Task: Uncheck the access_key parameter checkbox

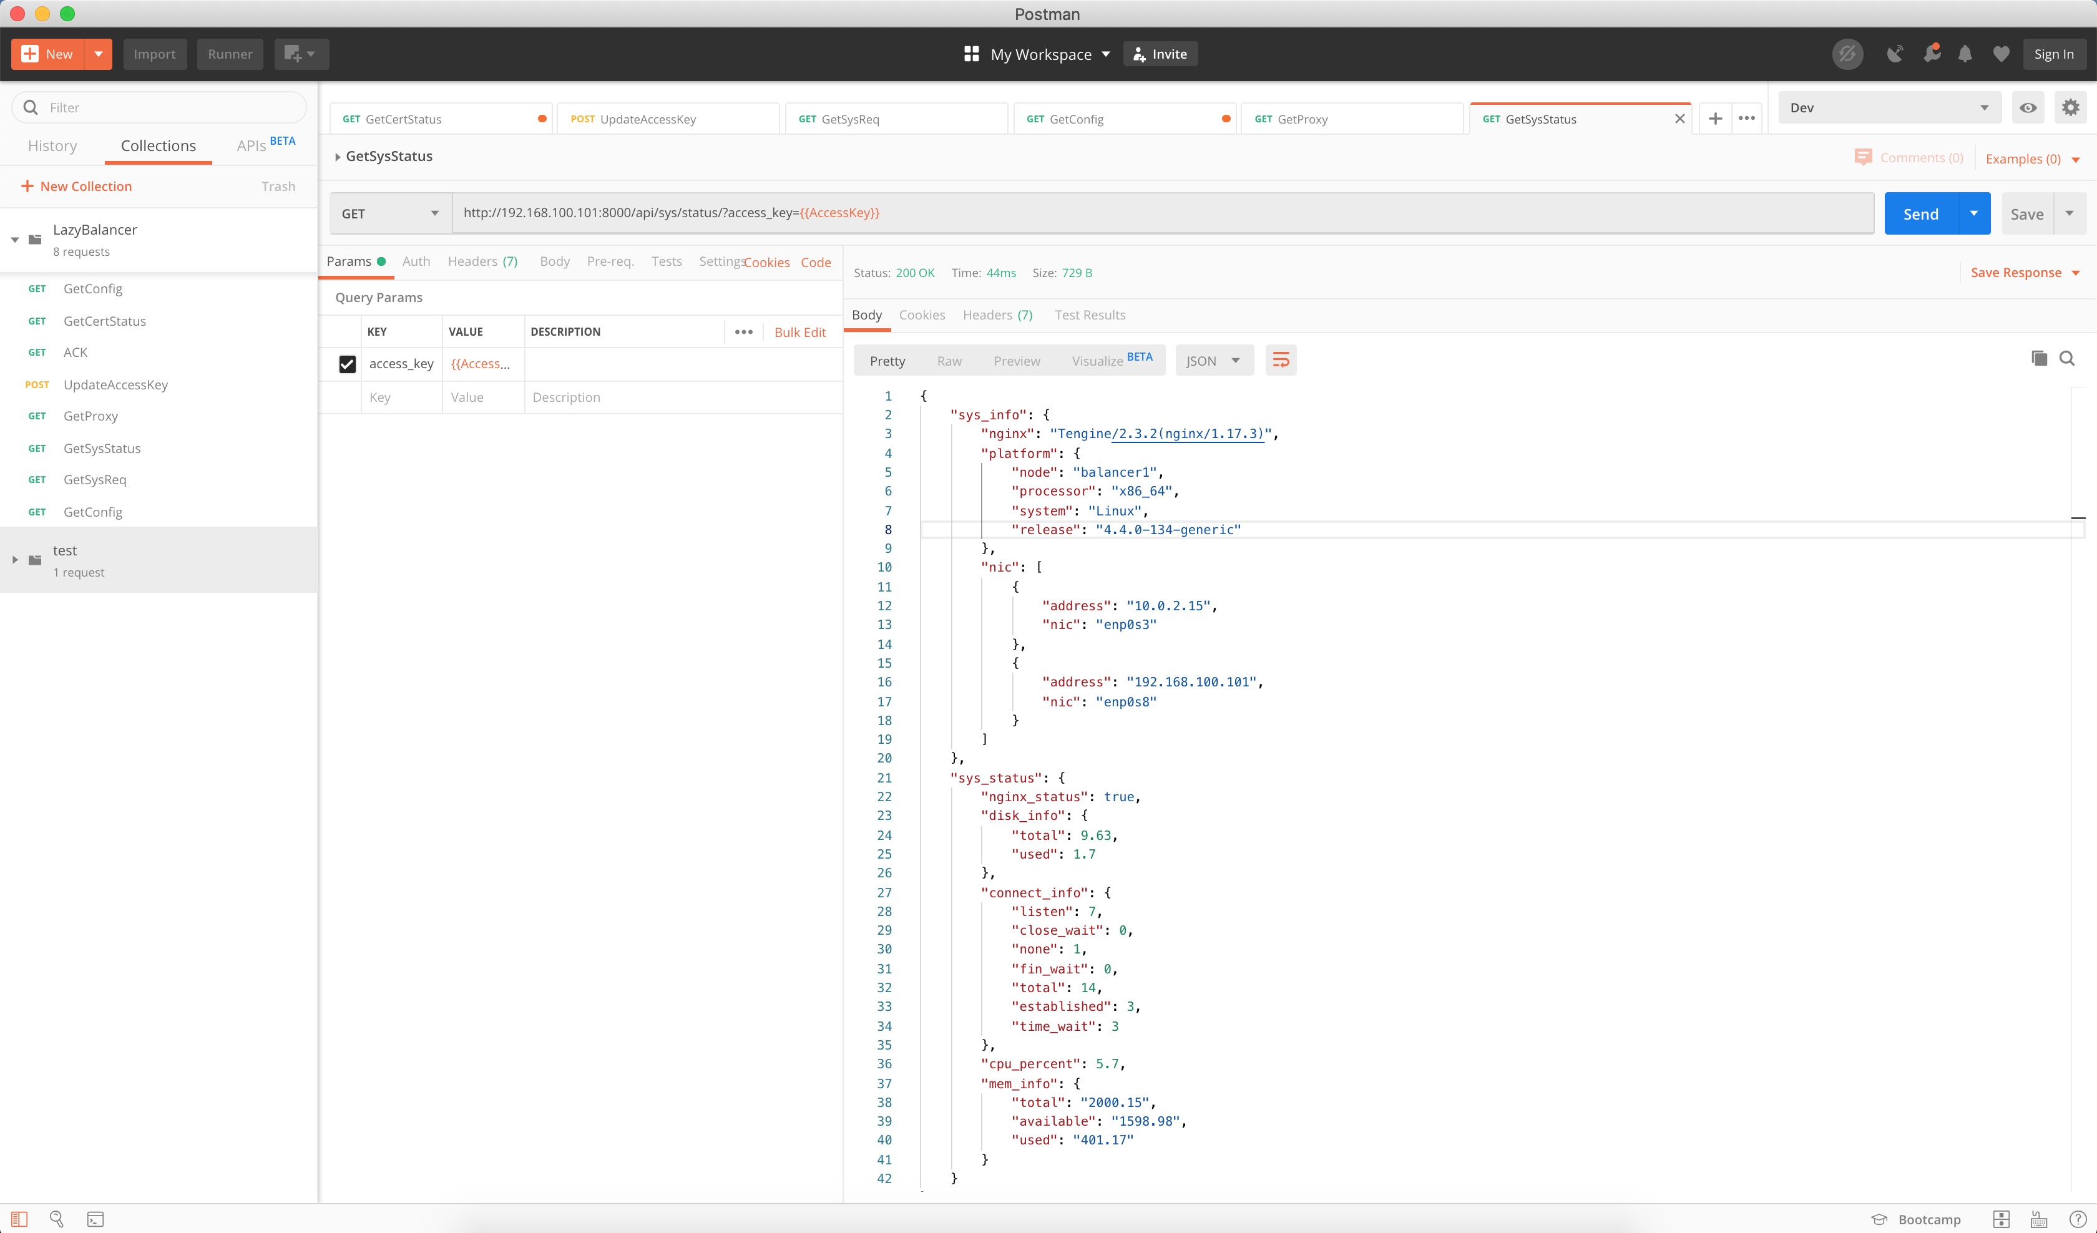Action: pos(347,364)
